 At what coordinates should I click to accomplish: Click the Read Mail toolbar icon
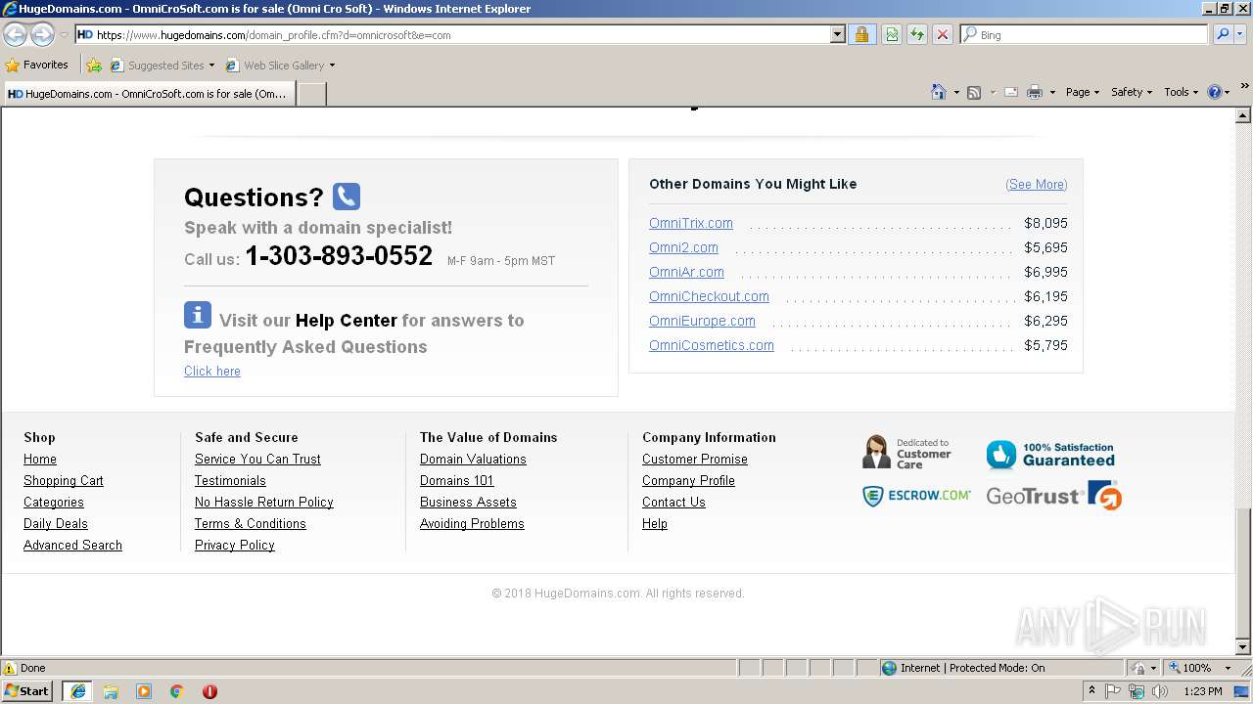pyautogui.click(x=1011, y=92)
